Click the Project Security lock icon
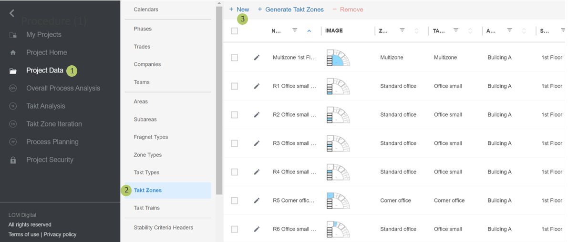This screenshot has height=242, width=568. [13, 160]
